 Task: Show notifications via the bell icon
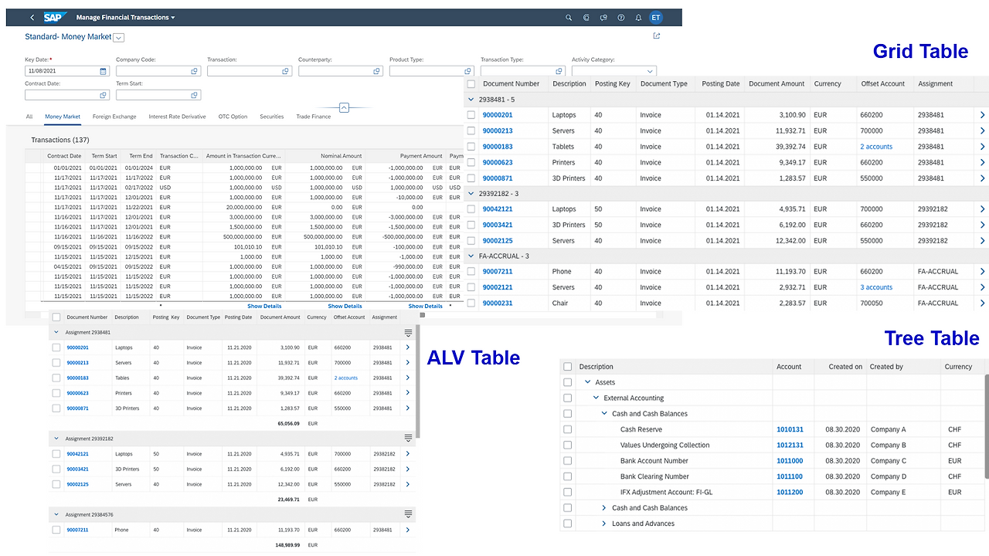[x=638, y=18]
